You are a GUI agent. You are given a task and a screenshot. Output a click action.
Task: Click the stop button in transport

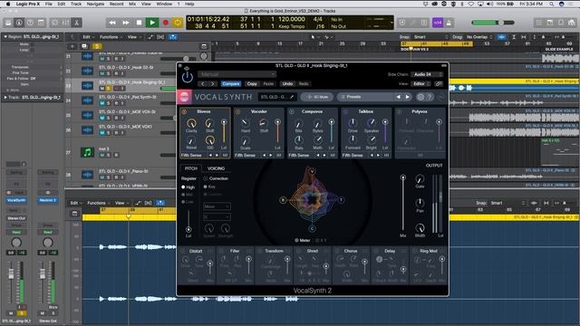(x=139, y=23)
